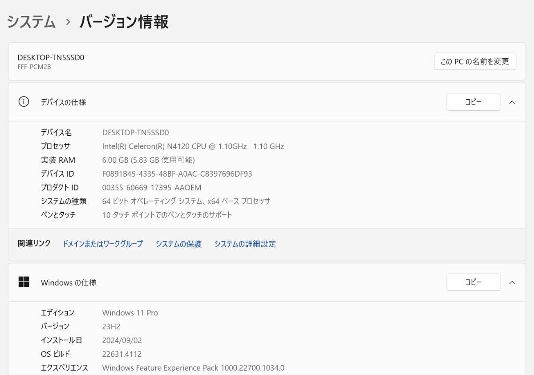Click the プロダクト ID row label
The image size is (534, 375).
point(60,188)
